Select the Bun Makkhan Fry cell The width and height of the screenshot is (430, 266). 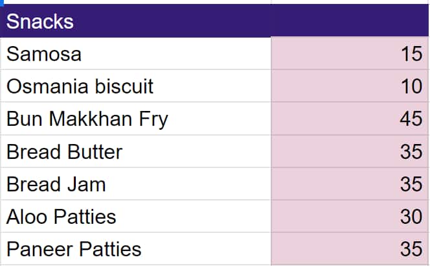135,119
